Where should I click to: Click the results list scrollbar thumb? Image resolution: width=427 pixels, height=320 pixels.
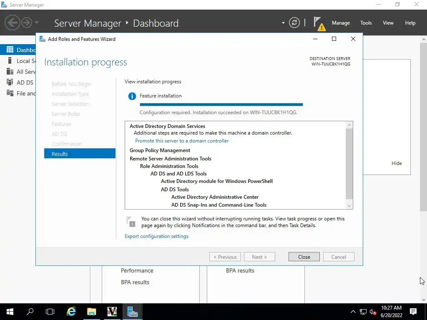(349, 164)
